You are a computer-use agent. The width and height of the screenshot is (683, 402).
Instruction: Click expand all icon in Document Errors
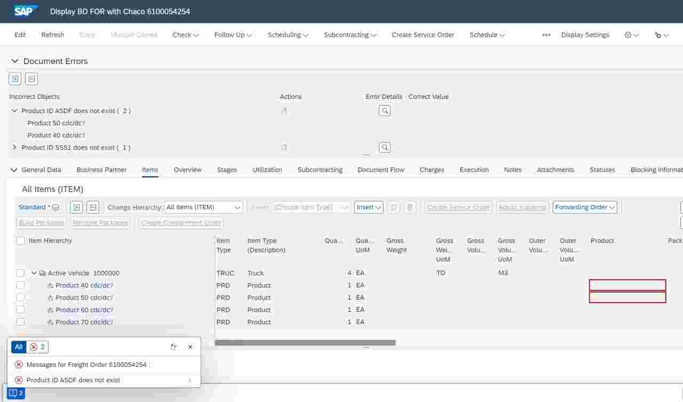click(x=15, y=79)
